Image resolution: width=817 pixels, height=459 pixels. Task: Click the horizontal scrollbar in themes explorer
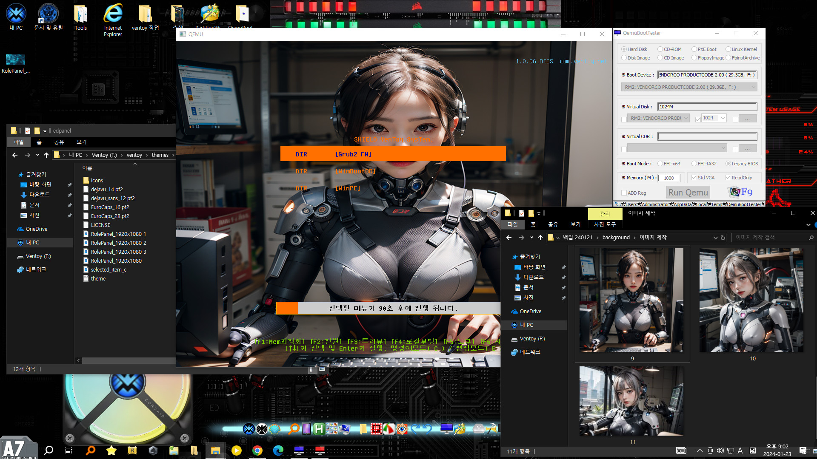pyautogui.click(x=129, y=360)
